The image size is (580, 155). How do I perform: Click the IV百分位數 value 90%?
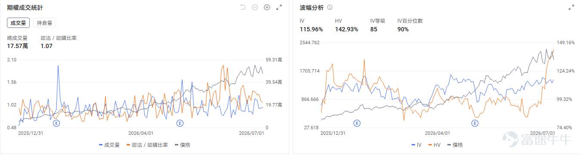click(x=403, y=29)
